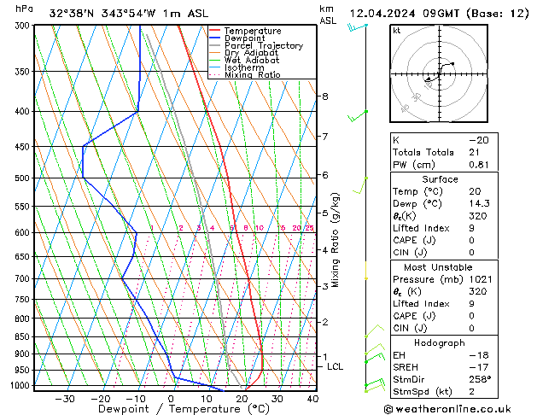Click the K index value -20
Viewport: 537px width, 415px height.
(x=479, y=140)
